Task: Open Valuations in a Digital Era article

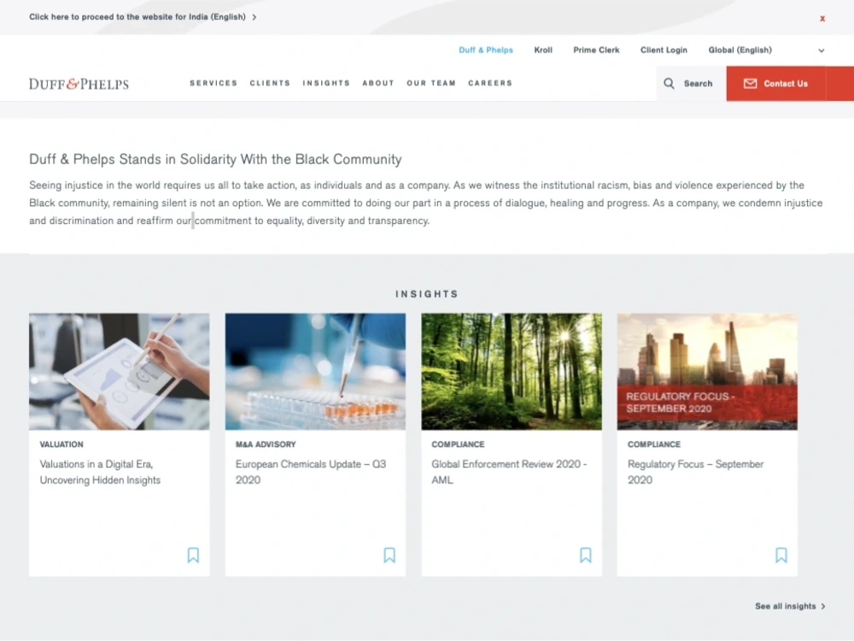Action: click(x=100, y=472)
